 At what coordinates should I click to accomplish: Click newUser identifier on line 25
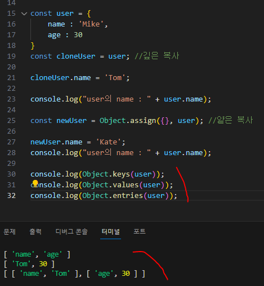tap(71, 121)
